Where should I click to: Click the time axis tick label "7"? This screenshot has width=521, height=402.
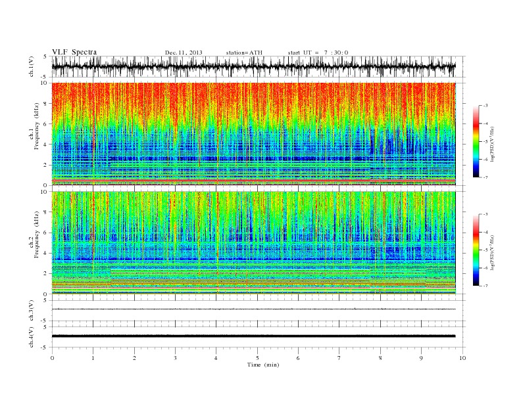pos(339,358)
